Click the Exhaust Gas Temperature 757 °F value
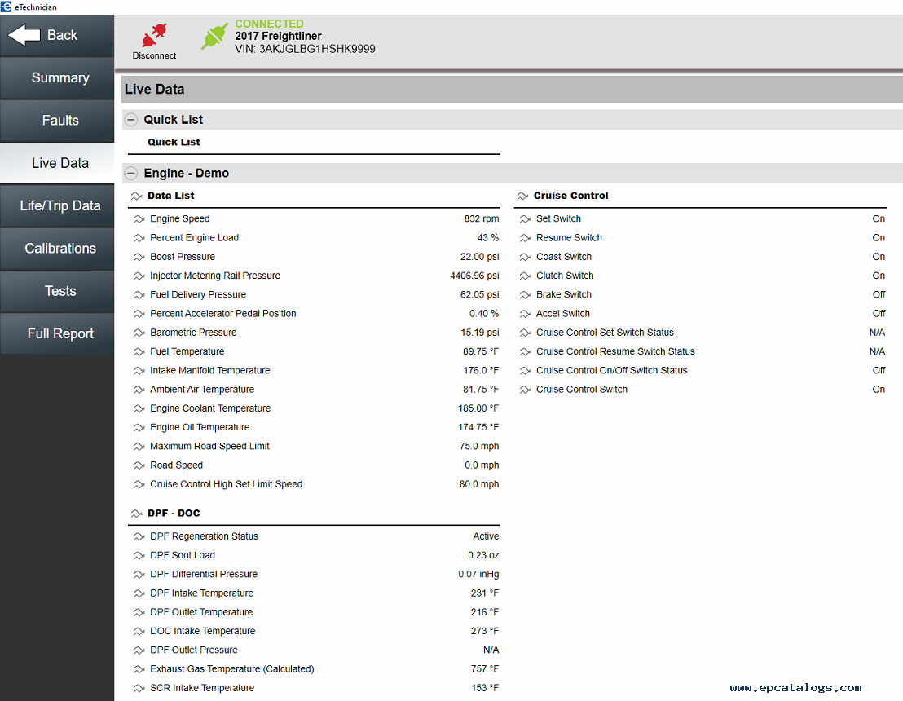Image resolution: width=903 pixels, height=701 pixels. click(485, 668)
